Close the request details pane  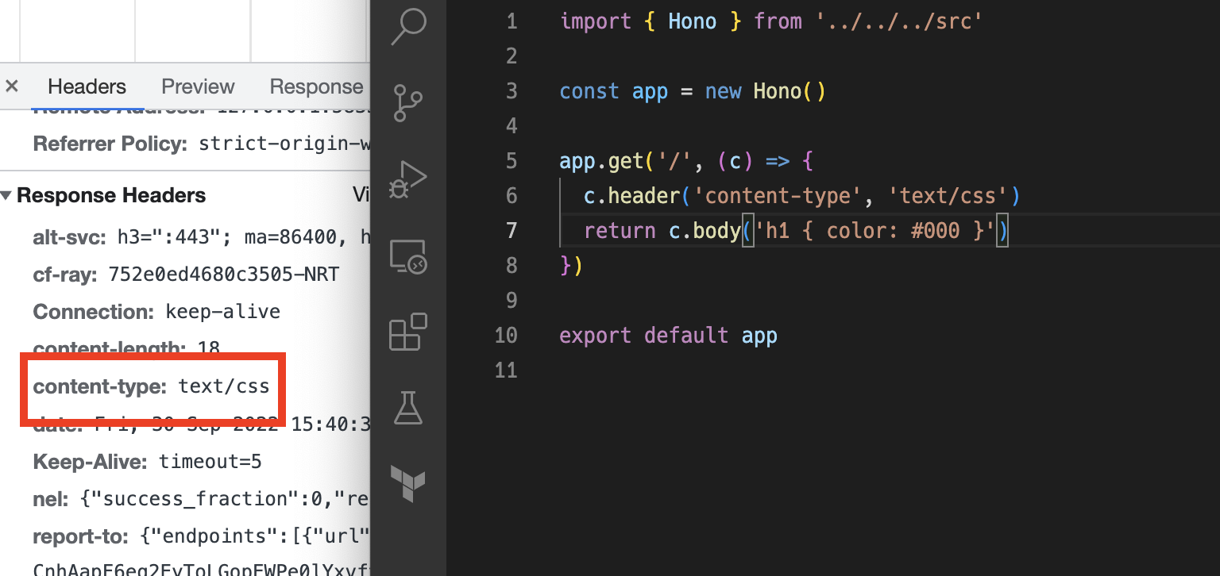tap(12, 86)
